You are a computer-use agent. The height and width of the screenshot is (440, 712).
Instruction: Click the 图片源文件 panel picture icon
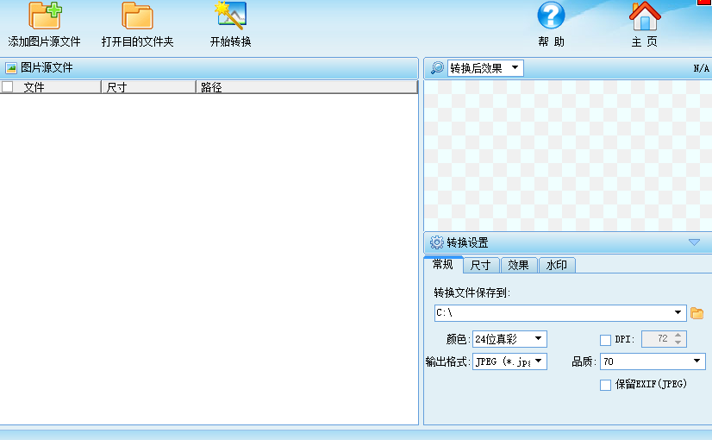pos(11,68)
